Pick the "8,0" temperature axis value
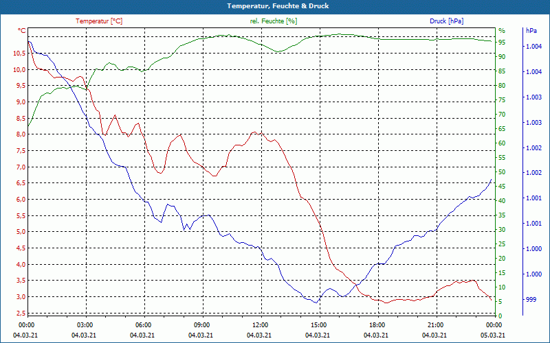 (21, 134)
